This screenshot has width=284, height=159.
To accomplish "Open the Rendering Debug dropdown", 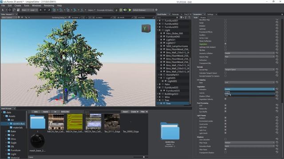I will coord(59,18).
